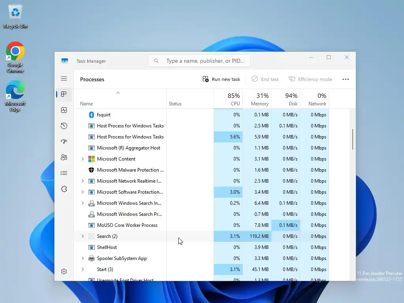Click the search box for name, publisher, PID
This screenshot has width=404, height=303.
(199, 61)
